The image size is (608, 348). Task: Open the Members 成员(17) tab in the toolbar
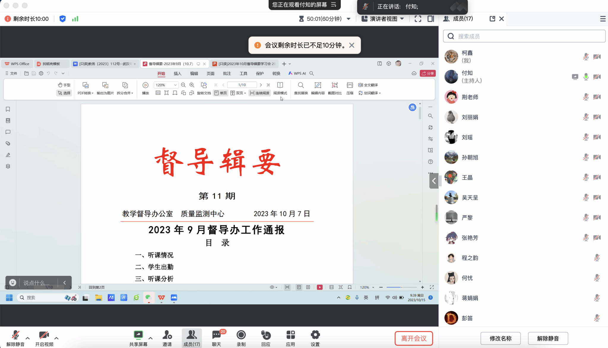191,338
